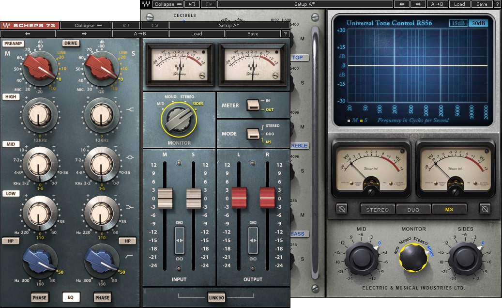Viewport: 502px width, 308px height.
Task: Click output fader link arrows in Scheps 73
Action: pos(253,240)
